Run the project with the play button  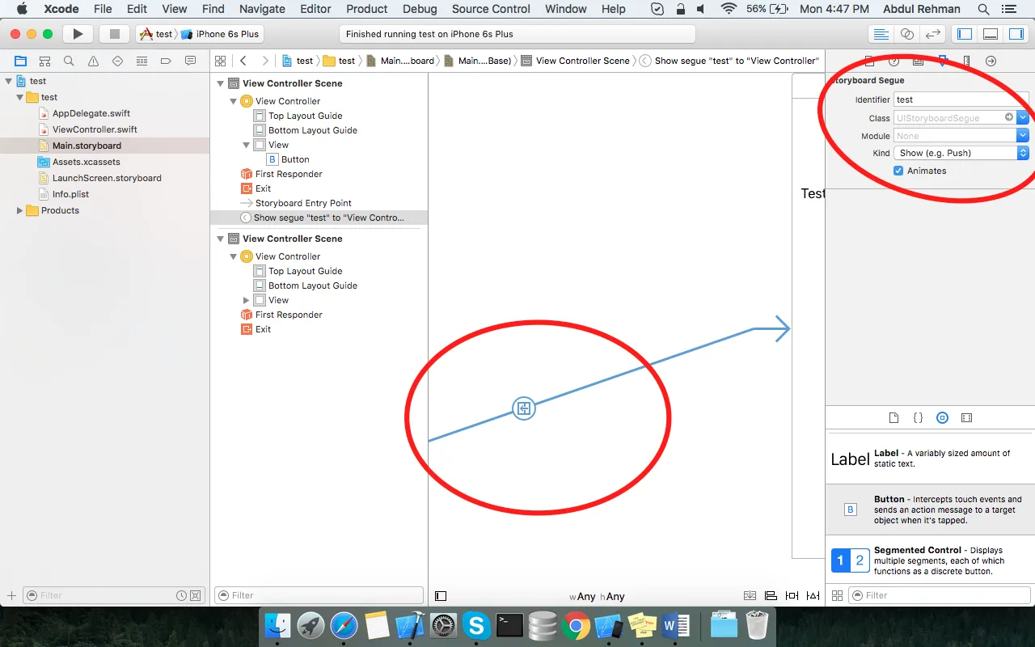(x=78, y=34)
